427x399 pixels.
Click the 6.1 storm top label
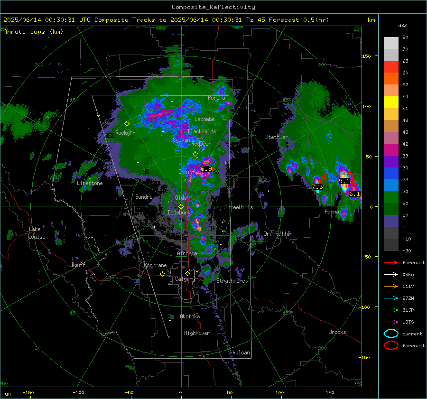click(x=354, y=194)
